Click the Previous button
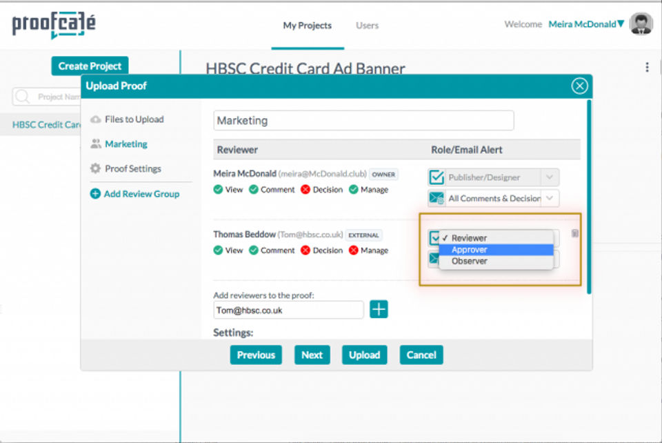662x443 pixels. (256, 355)
